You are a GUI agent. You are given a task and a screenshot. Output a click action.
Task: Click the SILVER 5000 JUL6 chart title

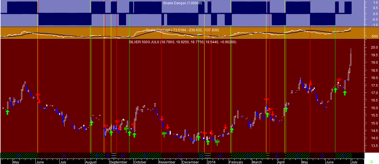coord(182,42)
